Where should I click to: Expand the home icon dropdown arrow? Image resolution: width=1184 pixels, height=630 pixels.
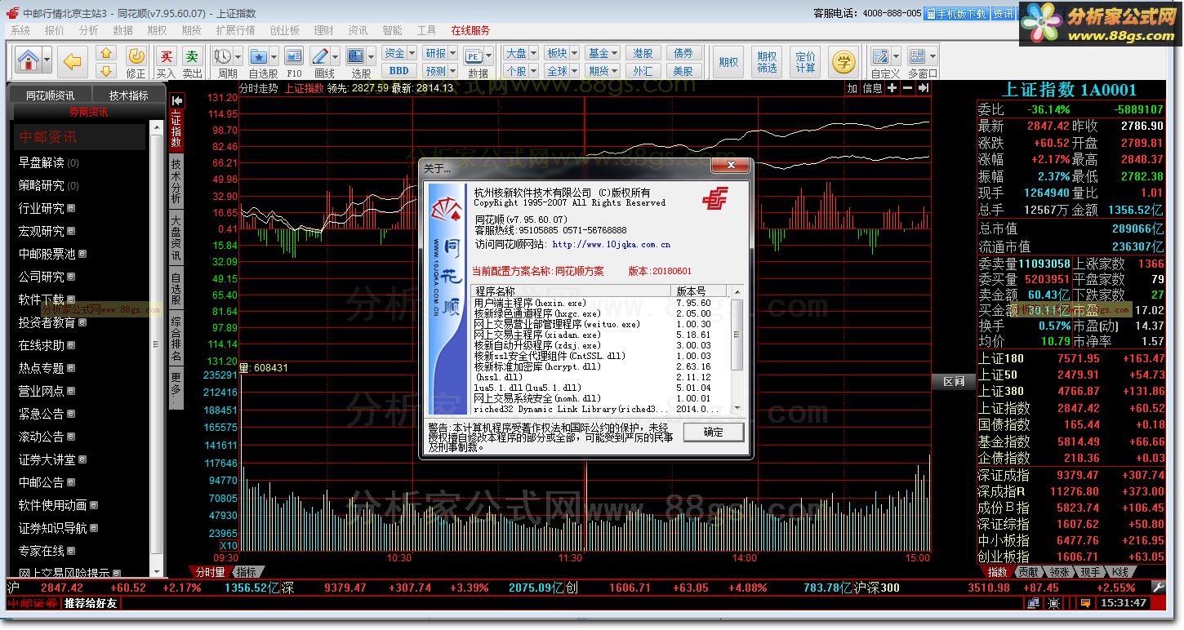pos(47,60)
